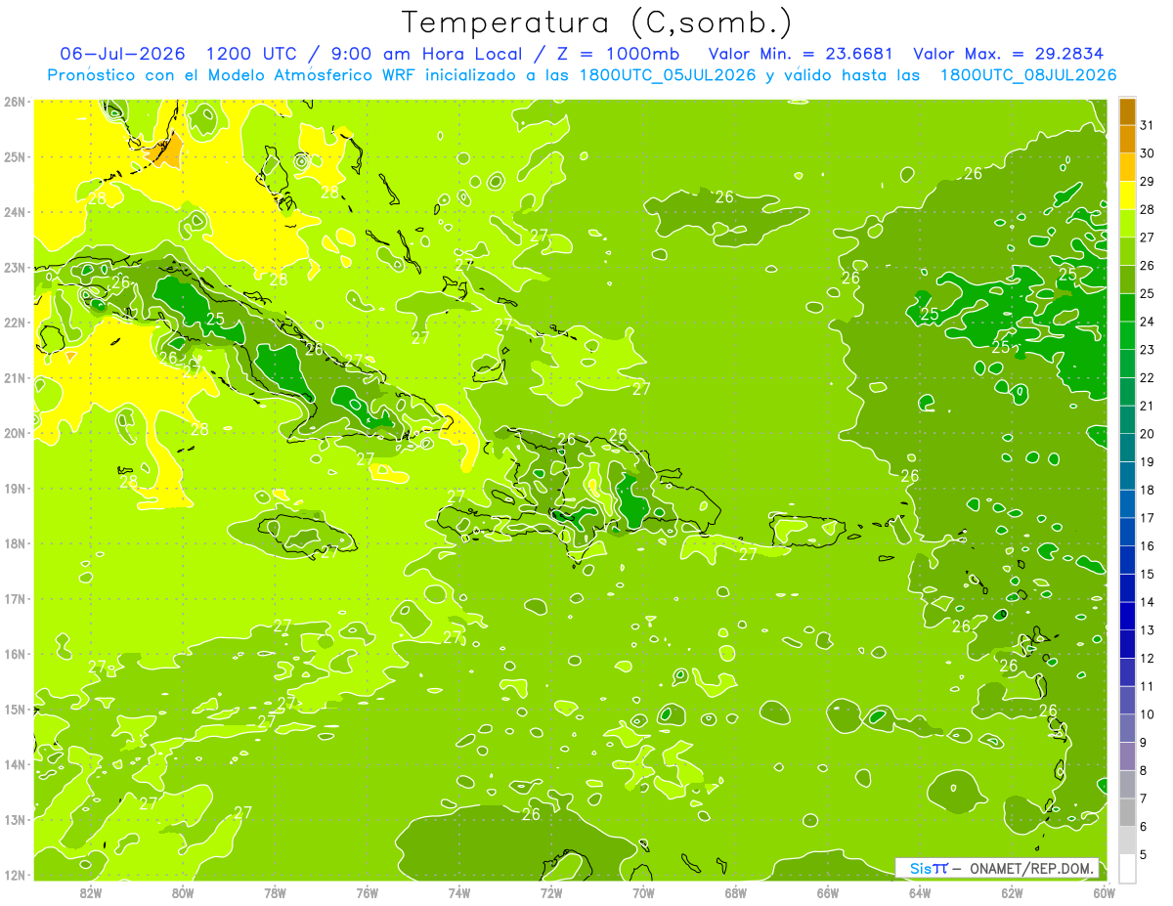Click yellow color bar segment between 28 and 29
Screen dimensions: 1173x906
pos(1127,195)
